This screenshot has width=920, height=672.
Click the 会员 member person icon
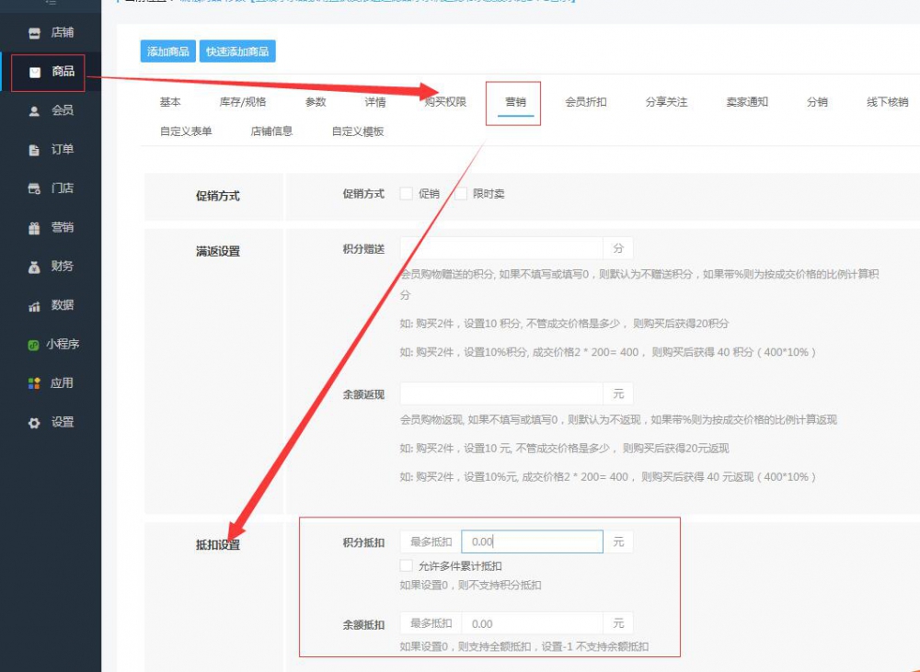click(35, 111)
